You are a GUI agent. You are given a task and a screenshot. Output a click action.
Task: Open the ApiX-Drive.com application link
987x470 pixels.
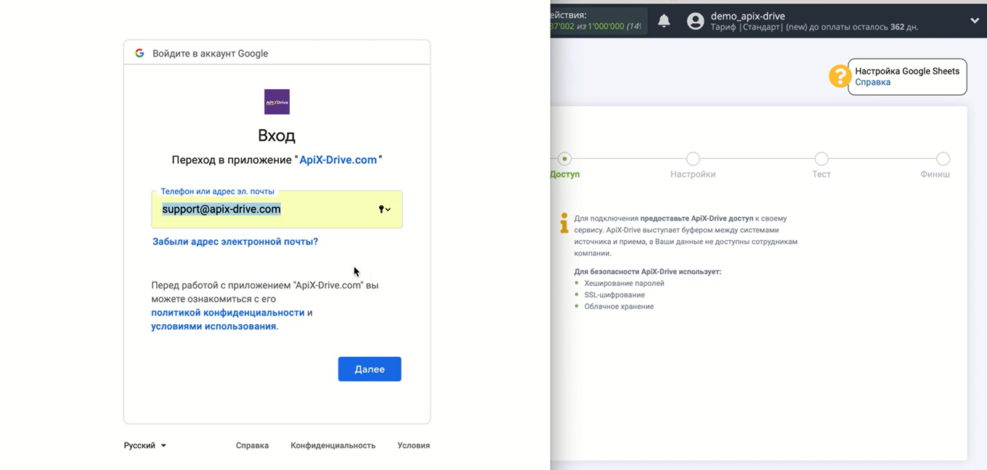tap(338, 160)
